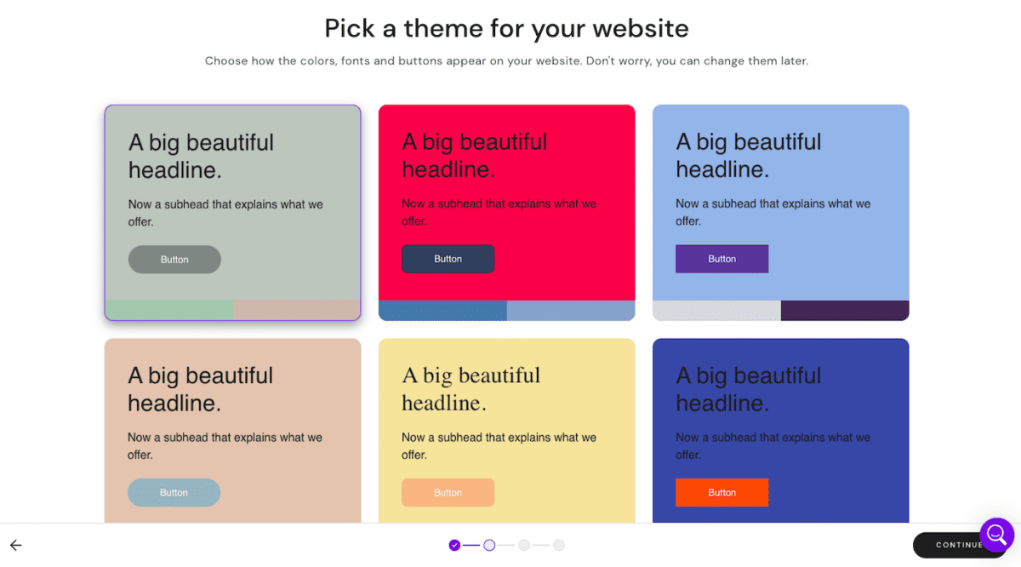
Task: Click the headline text on yellow theme
Action: 471,389
